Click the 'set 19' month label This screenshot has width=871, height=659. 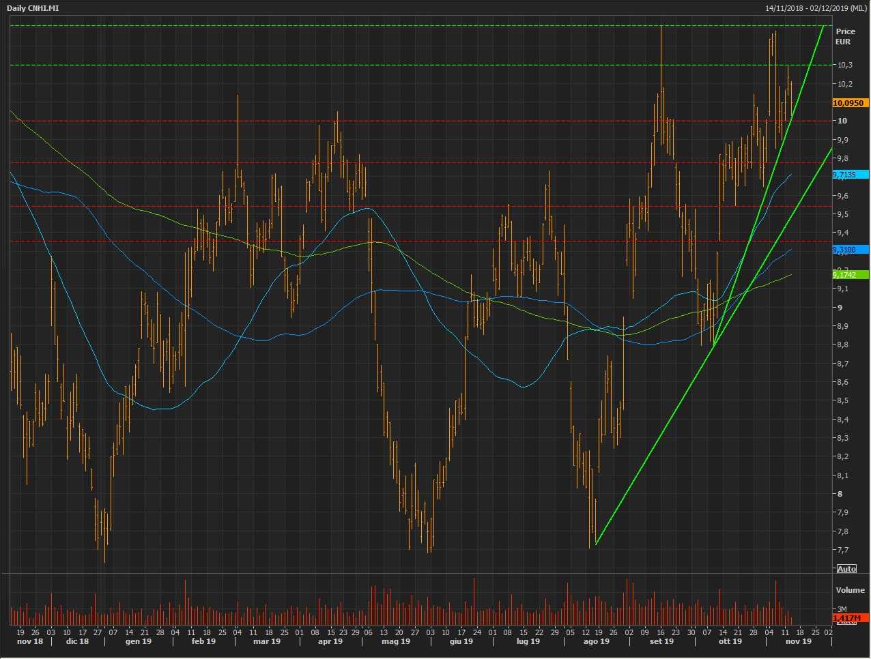click(x=661, y=641)
